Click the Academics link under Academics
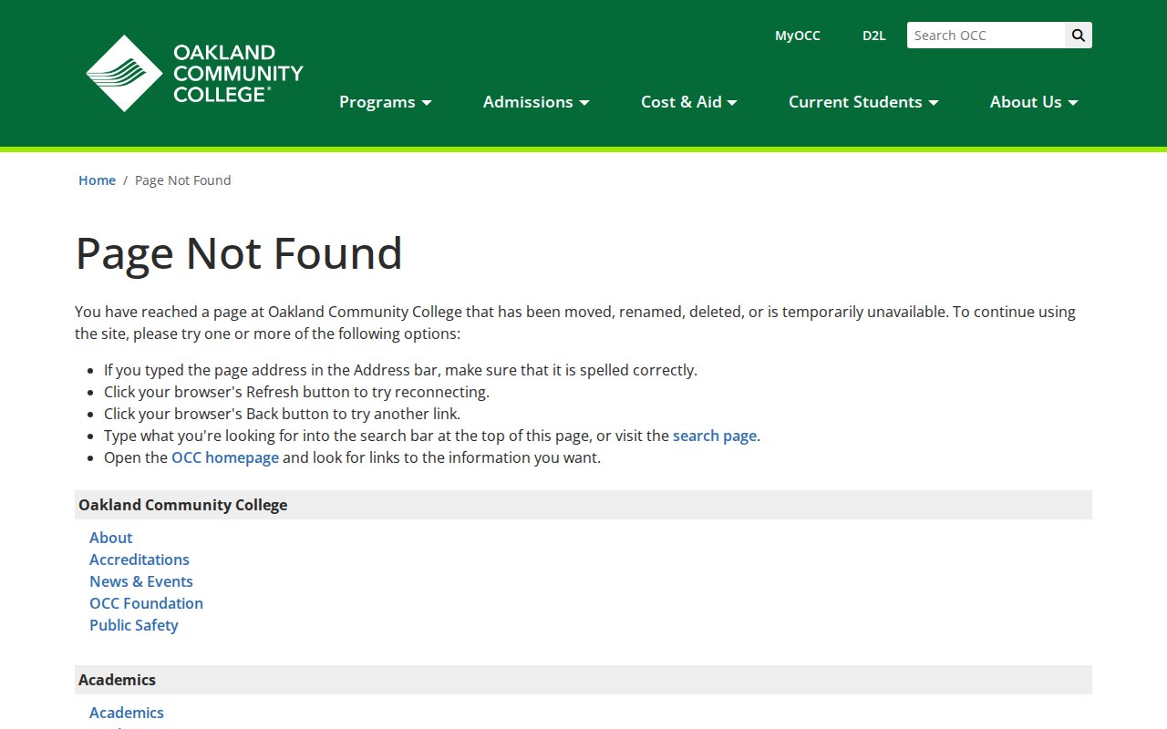Screen dimensions: 1167x729 click(127, 713)
